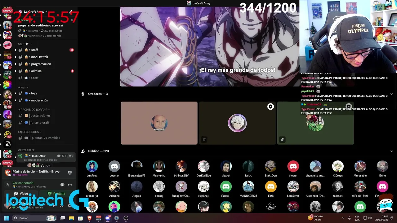This screenshot has width=397, height=223.
Task: Open Russel_'s audience avatar
Action: 226,187
